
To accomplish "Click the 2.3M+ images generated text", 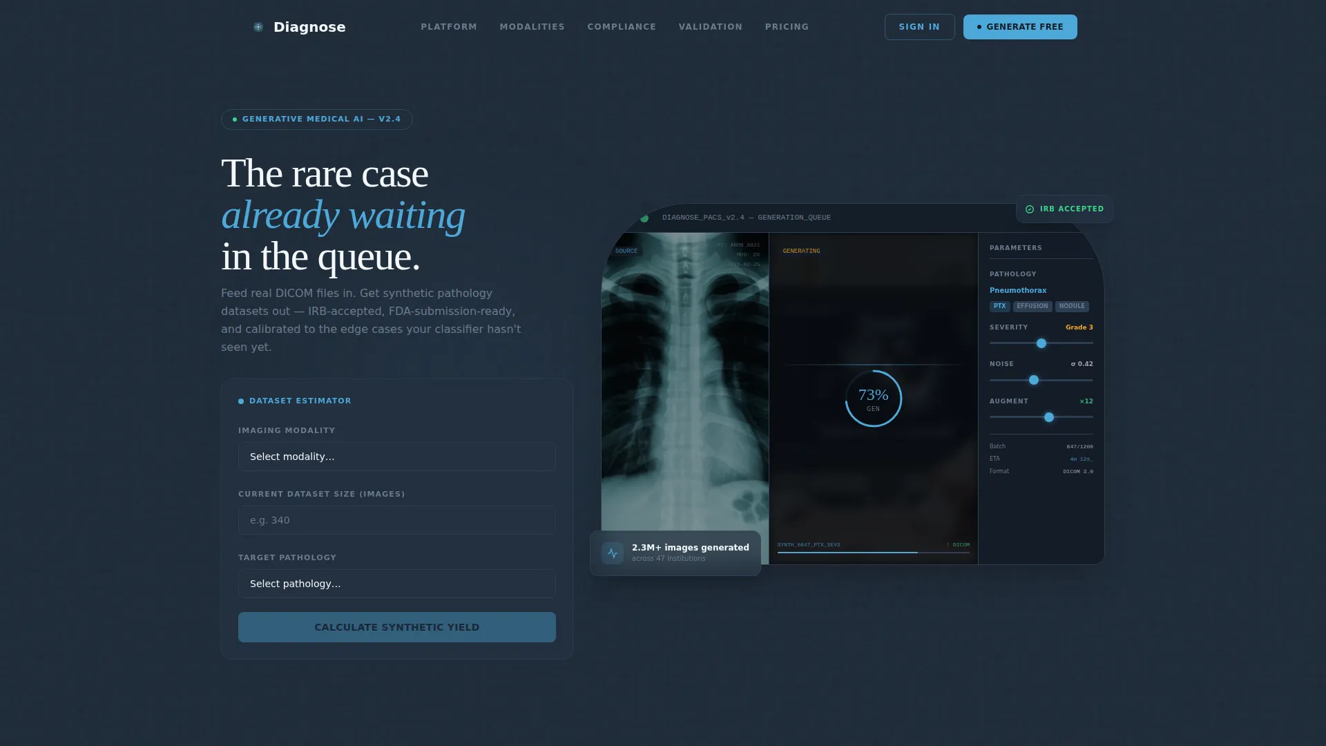I will point(691,548).
